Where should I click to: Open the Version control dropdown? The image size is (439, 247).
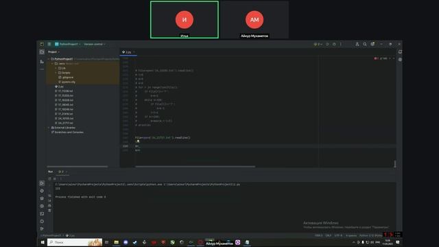coord(95,44)
